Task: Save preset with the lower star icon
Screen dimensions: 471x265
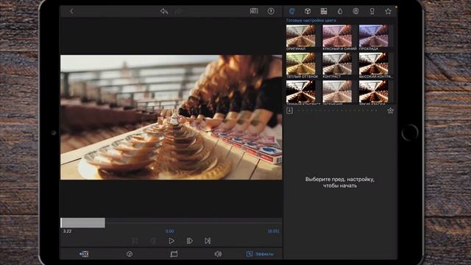Action: [x=390, y=110]
